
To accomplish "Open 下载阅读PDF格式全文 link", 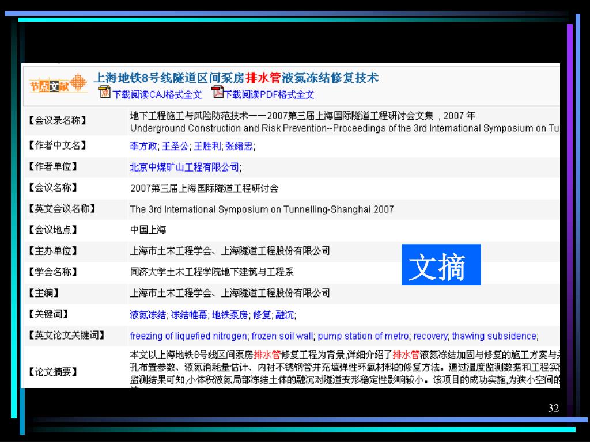I will [x=270, y=95].
